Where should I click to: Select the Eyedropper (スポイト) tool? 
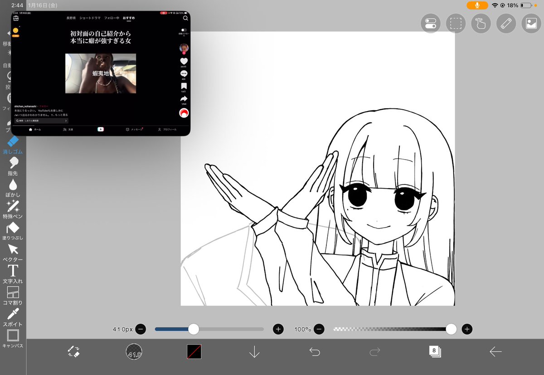tap(13, 317)
